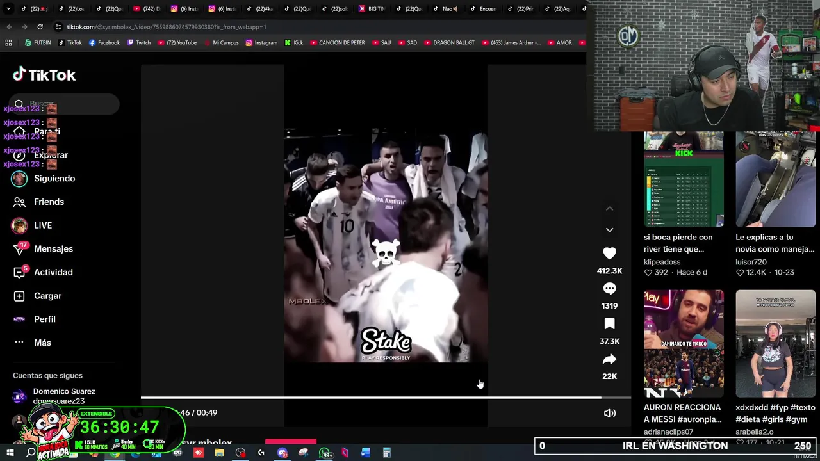Open the Kick bookmark

(x=294, y=43)
